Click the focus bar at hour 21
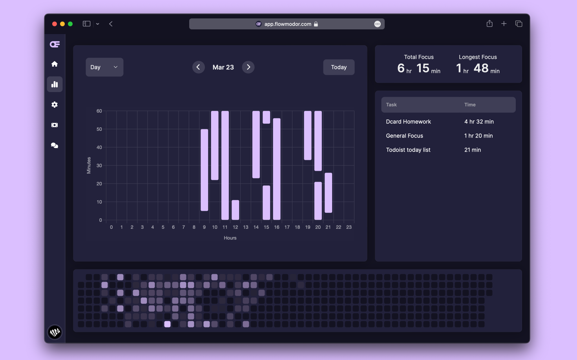 [x=329, y=193]
